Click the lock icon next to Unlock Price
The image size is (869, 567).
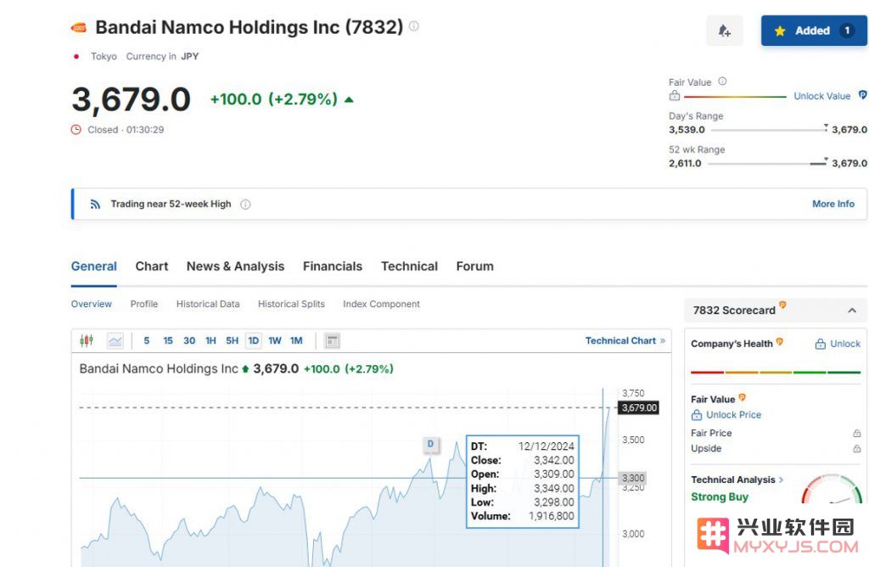(697, 415)
